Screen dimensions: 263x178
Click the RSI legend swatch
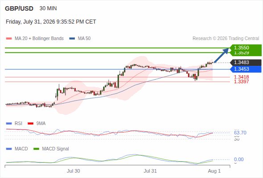point(9,124)
